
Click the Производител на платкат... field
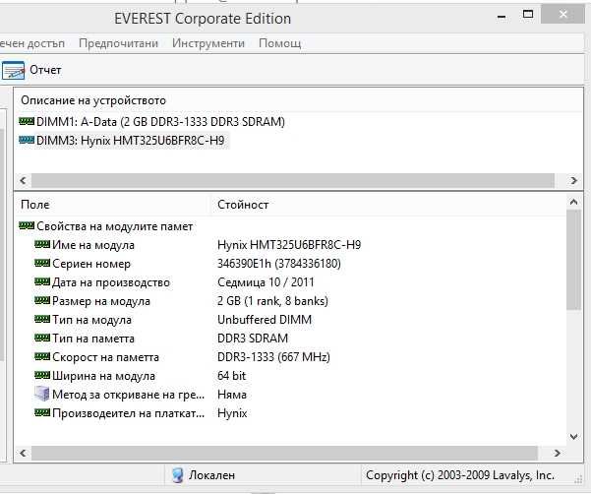tap(128, 413)
